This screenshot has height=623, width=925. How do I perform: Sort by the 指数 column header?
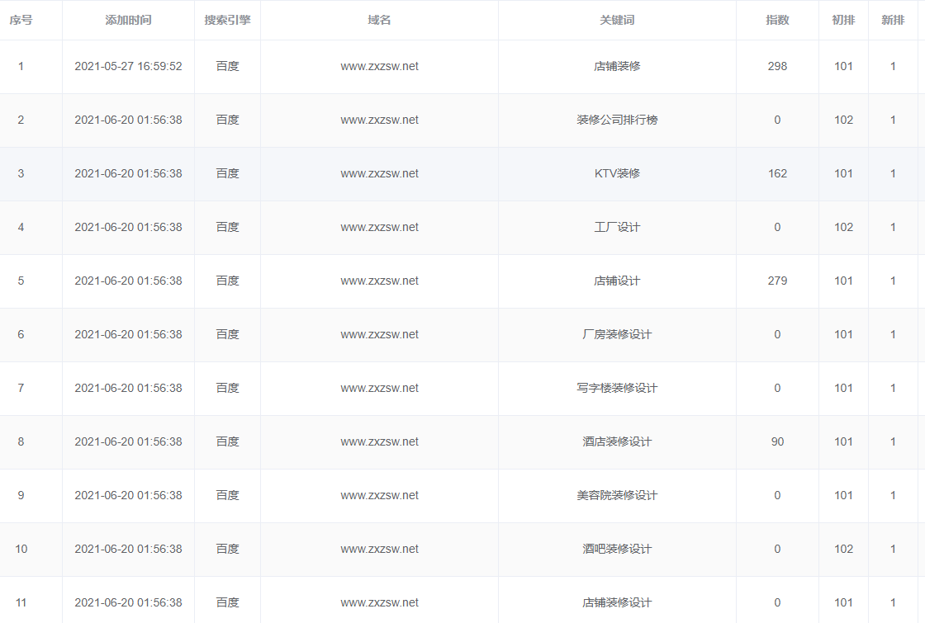pos(777,20)
